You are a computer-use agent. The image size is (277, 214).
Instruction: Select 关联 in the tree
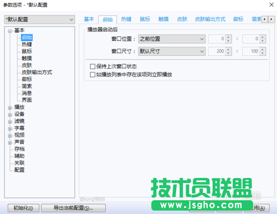point(19,163)
